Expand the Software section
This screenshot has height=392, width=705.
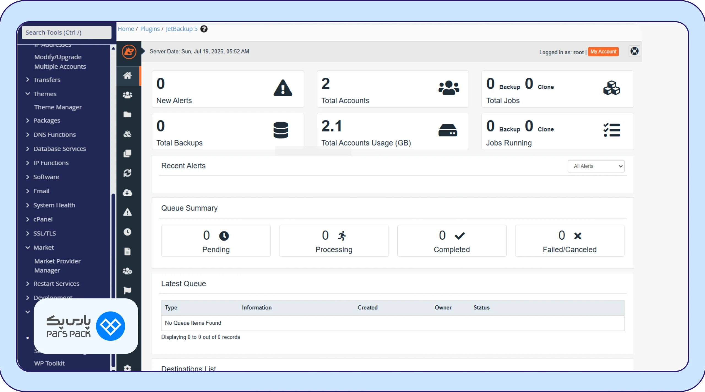(x=28, y=177)
